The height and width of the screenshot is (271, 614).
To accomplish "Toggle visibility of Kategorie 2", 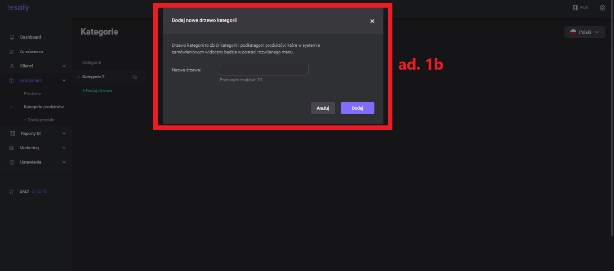I will coord(134,77).
